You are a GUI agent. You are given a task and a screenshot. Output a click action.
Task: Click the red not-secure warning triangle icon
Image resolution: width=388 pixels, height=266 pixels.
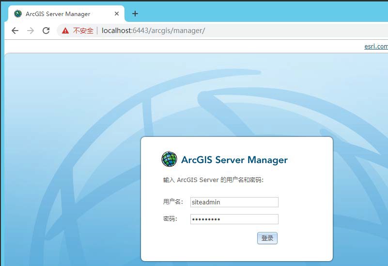(x=65, y=31)
